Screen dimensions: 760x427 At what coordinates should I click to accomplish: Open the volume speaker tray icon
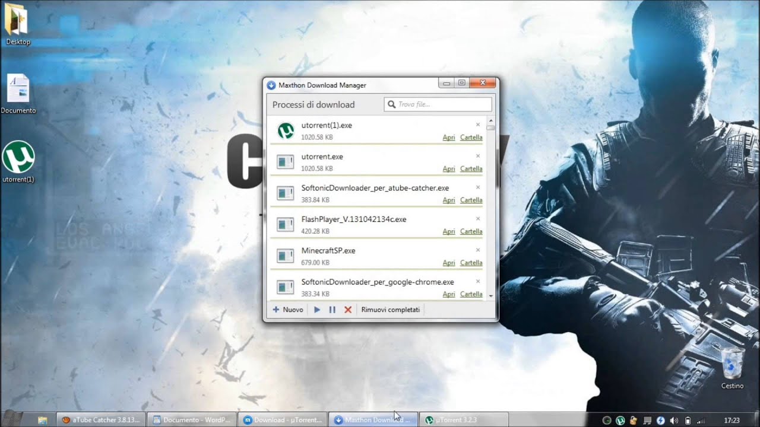click(x=674, y=420)
